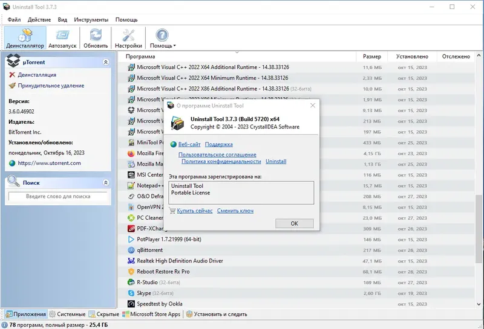484x329 pixels.
Task: Open the Файл menu
Action: (x=14, y=20)
